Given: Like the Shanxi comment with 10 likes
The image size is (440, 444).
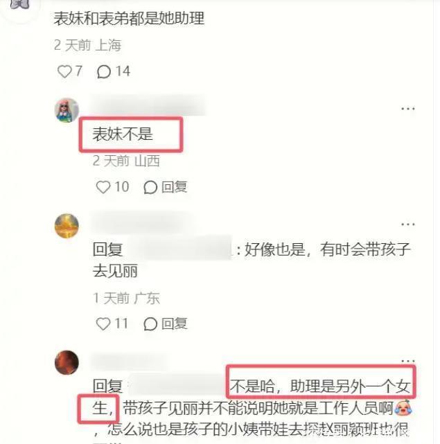Looking at the screenshot, I should [x=103, y=187].
